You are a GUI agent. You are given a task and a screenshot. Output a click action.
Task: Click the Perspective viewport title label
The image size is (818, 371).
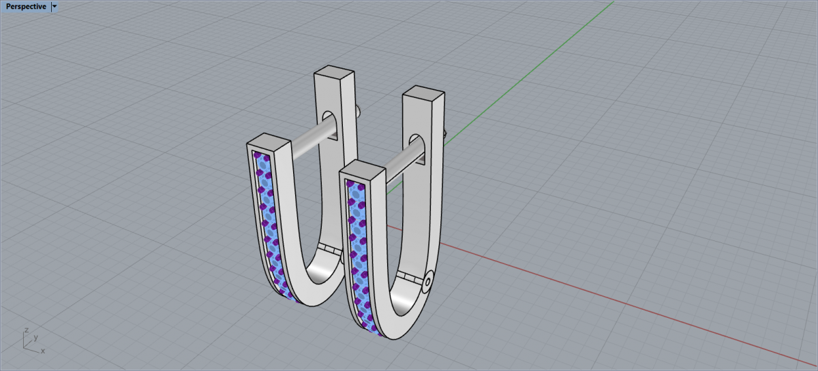pyautogui.click(x=26, y=6)
